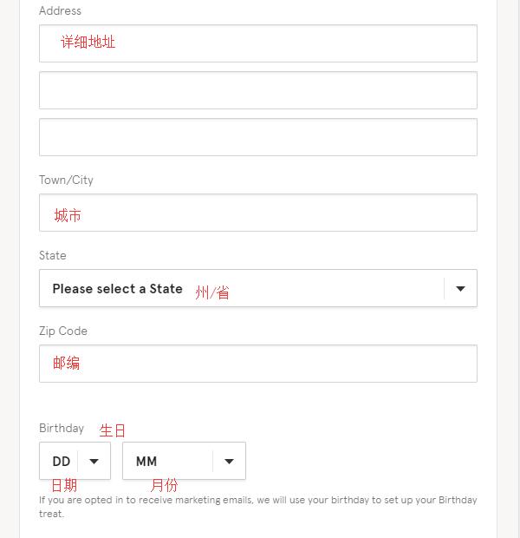Viewport: 520px width, 538px height.
Task: Click the red 生日 annotation beside Birthday
Action: [x=112, y=430]
